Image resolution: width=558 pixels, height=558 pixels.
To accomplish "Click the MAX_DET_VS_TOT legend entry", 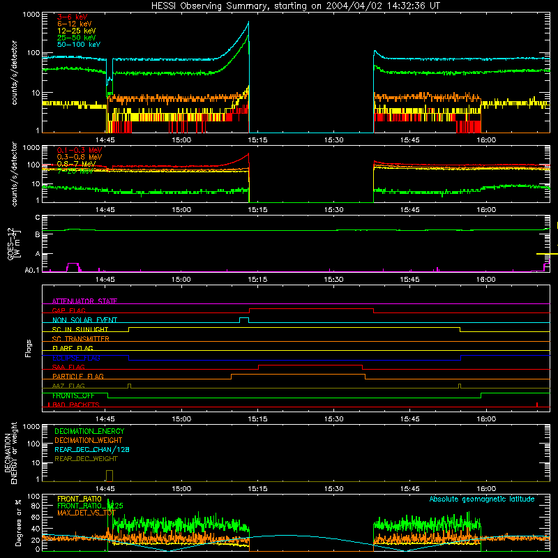I will (86, 513).
